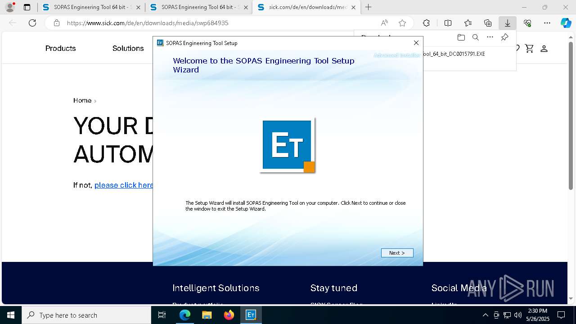The height and width of the screenshot is (324, 576).
Task: Switch to the first SOPAS Engineering Tool tab
Action: coord(91,7)
